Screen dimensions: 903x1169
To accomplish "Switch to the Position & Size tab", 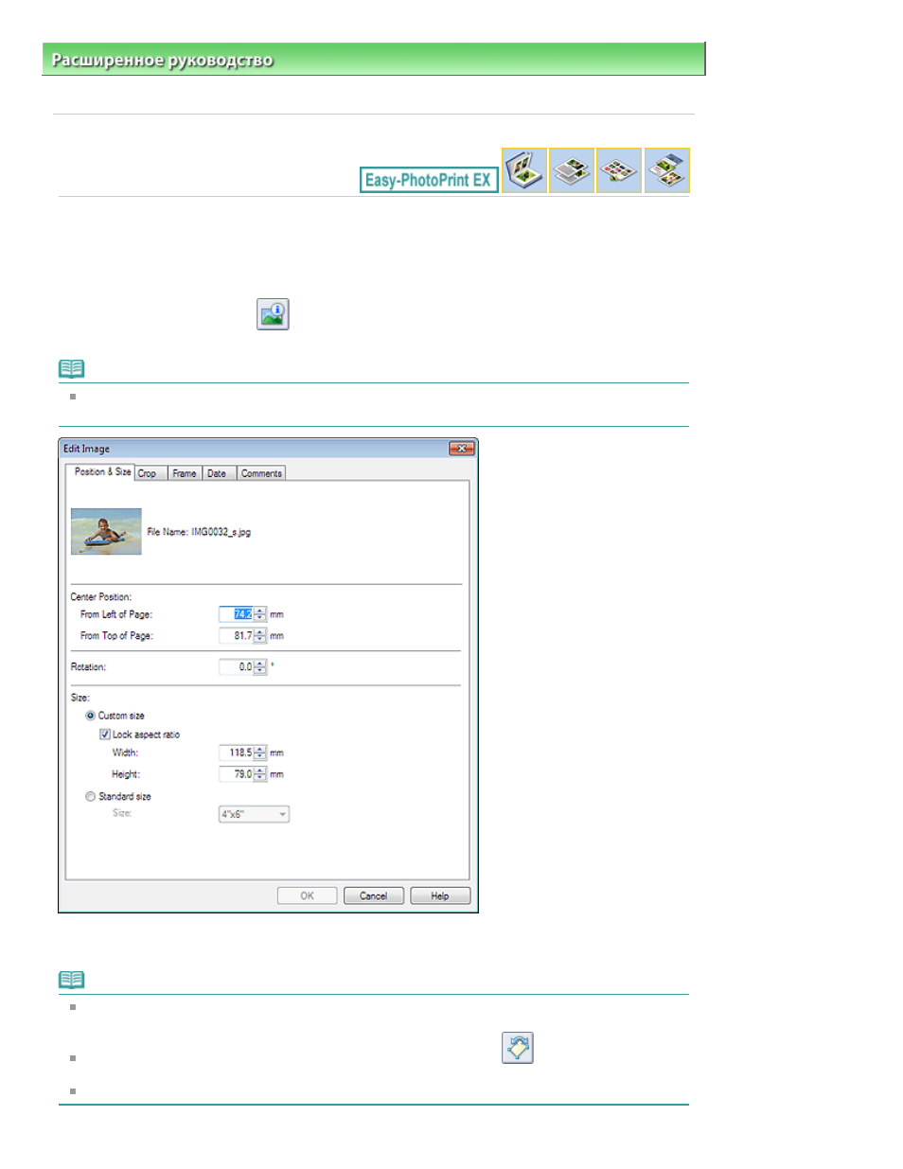I will point(102,471).
